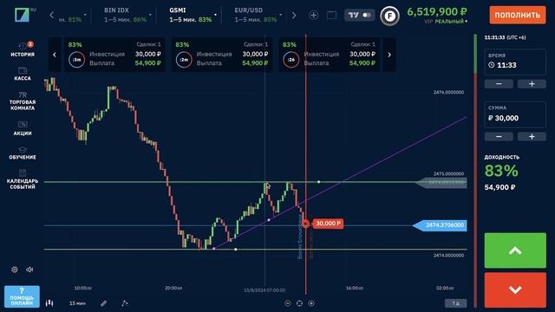This screenshot has height=312, width=555.
Task: Open the History panel
Action: (23, 49)
